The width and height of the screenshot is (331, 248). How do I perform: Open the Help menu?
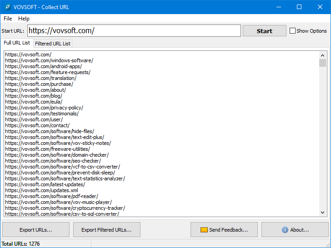pos(24,19)
